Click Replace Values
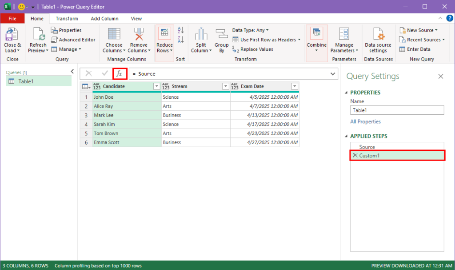This screenshot has height=270, width=455. pos(253,49)
